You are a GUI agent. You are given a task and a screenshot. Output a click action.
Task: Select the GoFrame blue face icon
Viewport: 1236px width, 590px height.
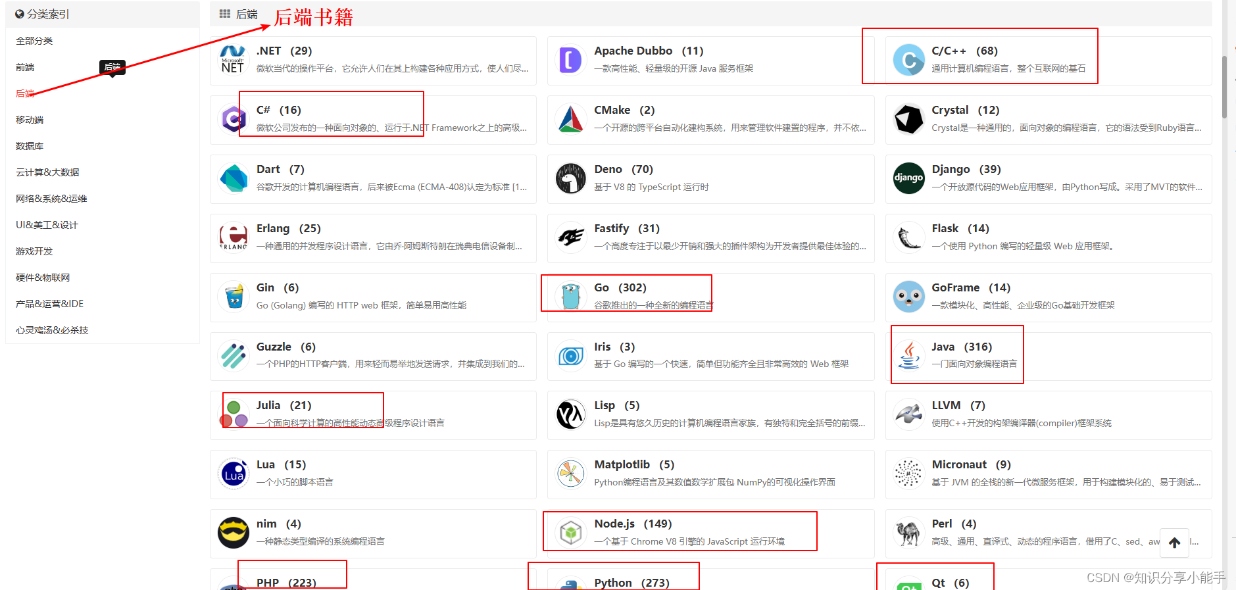(908, 297)
